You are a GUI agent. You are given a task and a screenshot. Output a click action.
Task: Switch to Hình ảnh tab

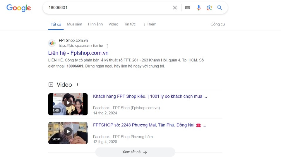click(x=95, y=24)
